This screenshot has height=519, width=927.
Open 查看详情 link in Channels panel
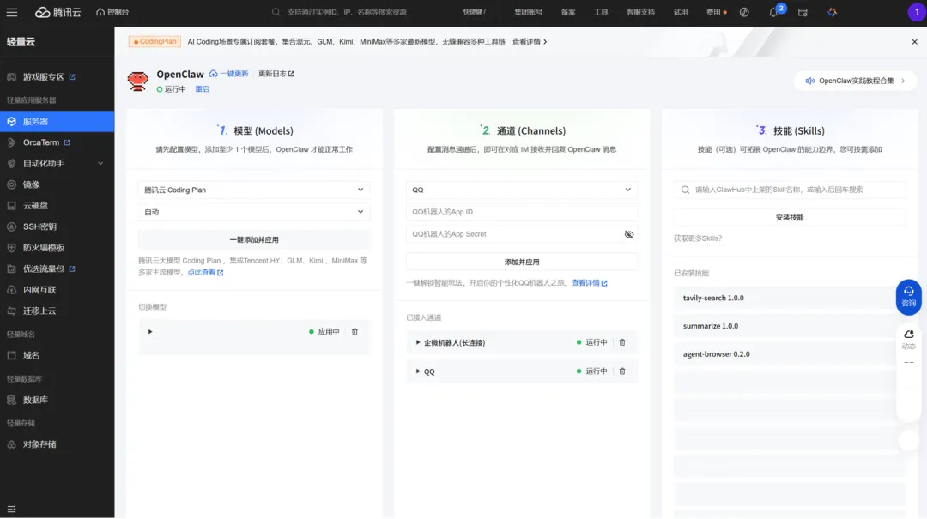pyautogui.click(x=589, y=283)
